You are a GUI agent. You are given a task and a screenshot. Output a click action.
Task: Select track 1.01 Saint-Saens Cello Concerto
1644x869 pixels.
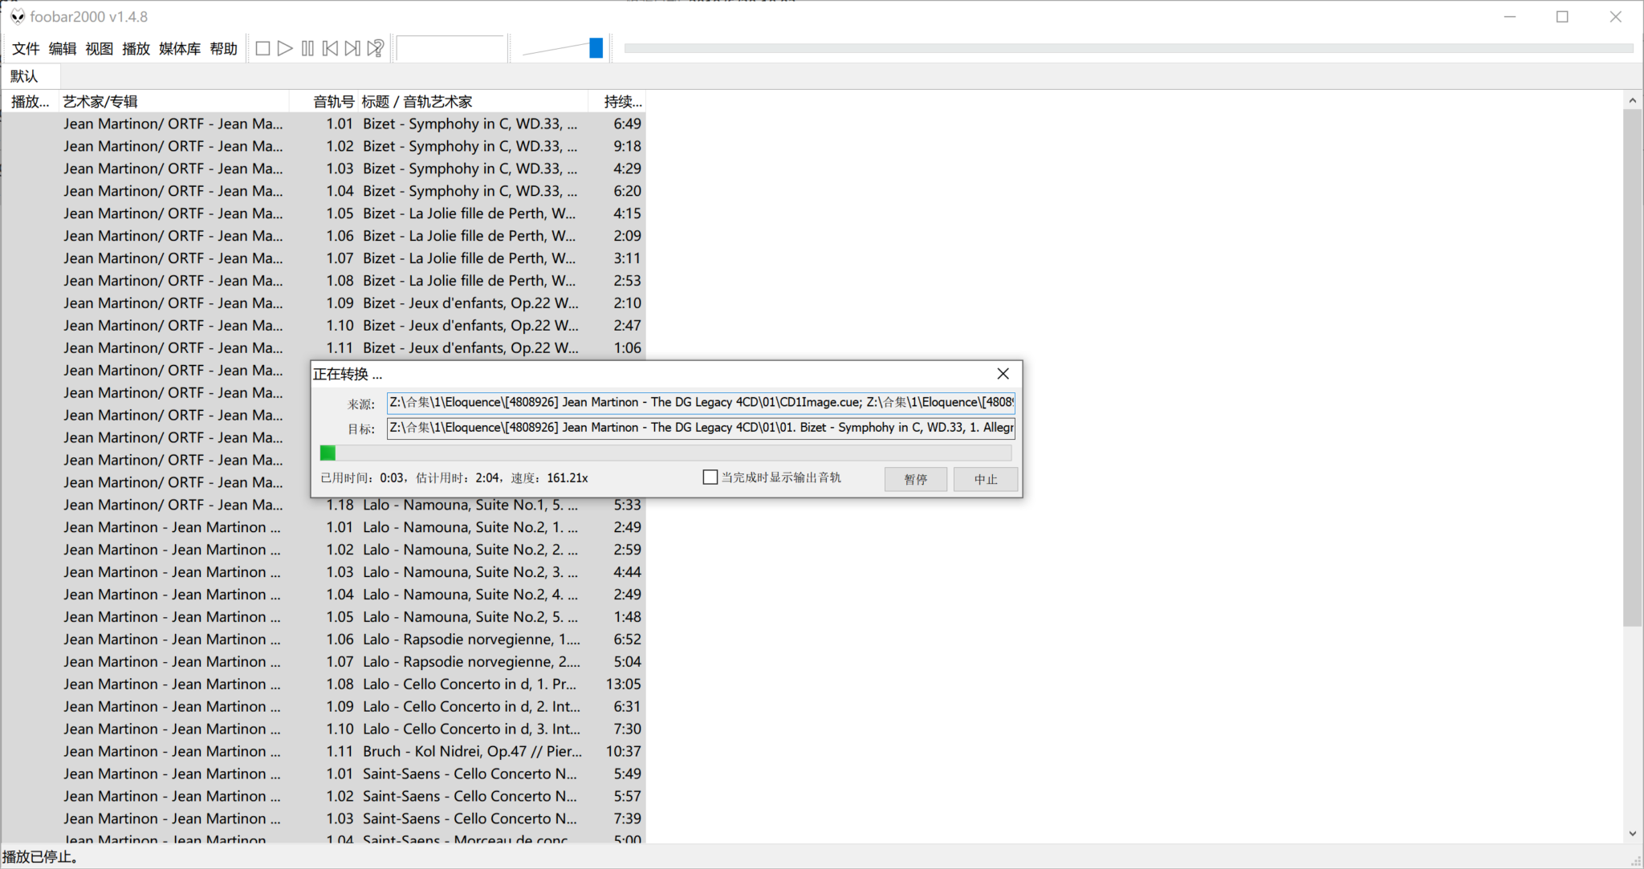click(x=324, y=774)
